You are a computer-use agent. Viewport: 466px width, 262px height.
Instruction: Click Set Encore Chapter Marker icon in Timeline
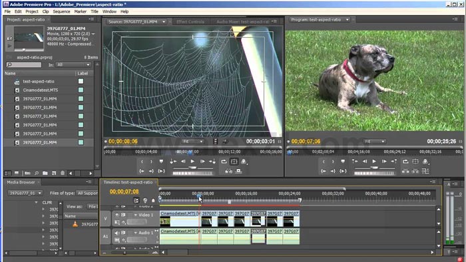tap(145, 201)
